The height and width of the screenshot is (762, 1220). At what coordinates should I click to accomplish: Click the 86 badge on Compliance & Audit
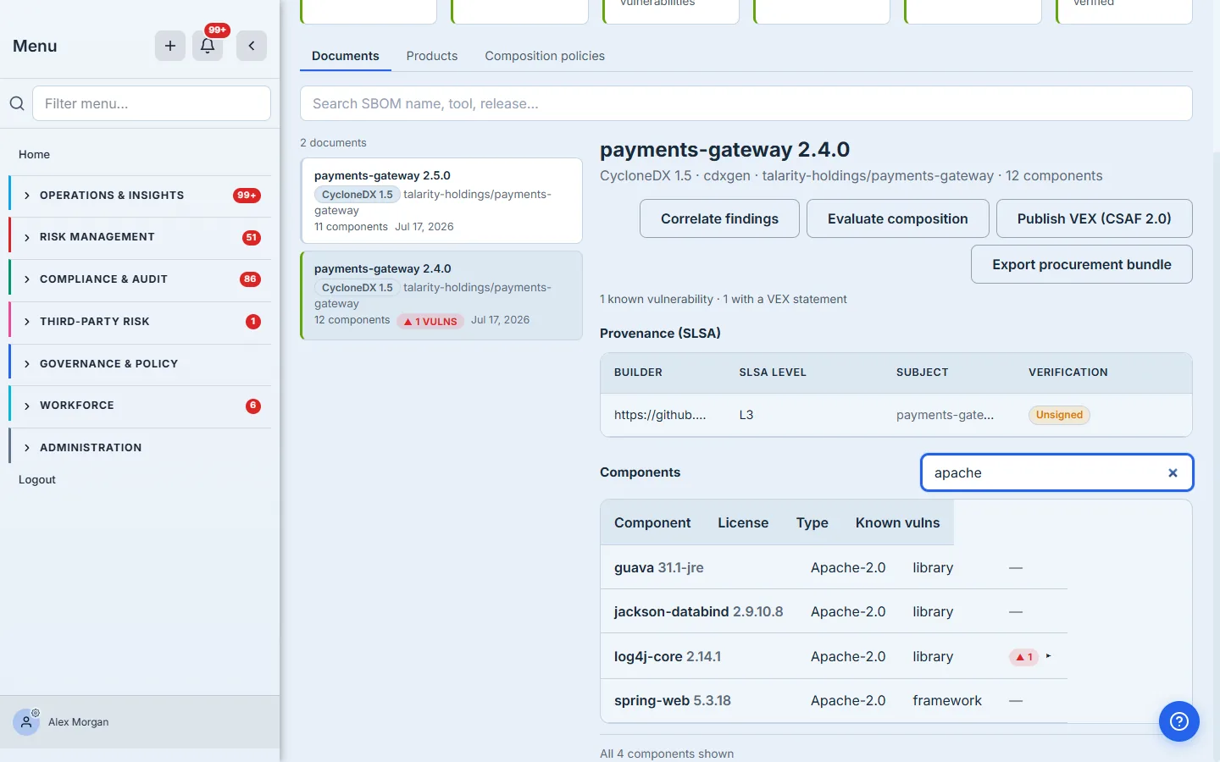250,279
